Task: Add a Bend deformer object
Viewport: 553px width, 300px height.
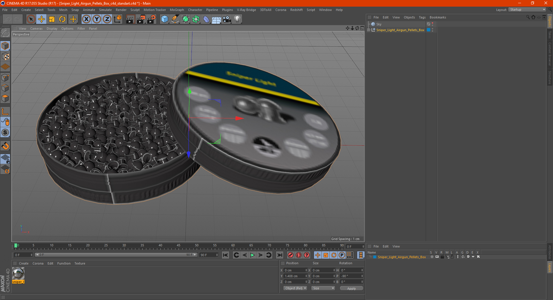Action: click(206, 19)
